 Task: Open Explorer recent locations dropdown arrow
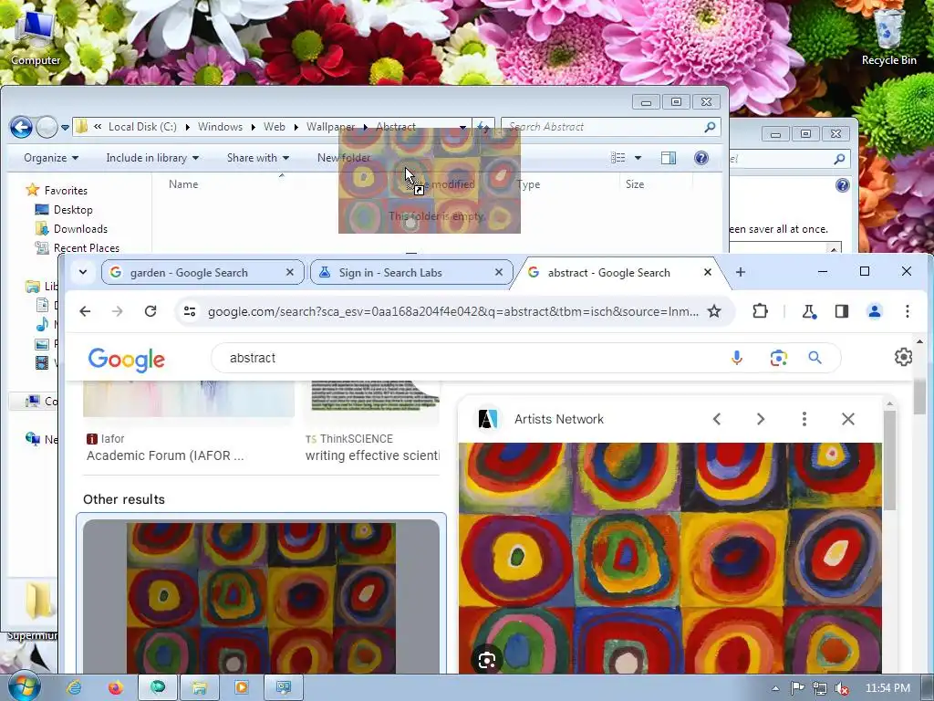click(x=65, y=127)
